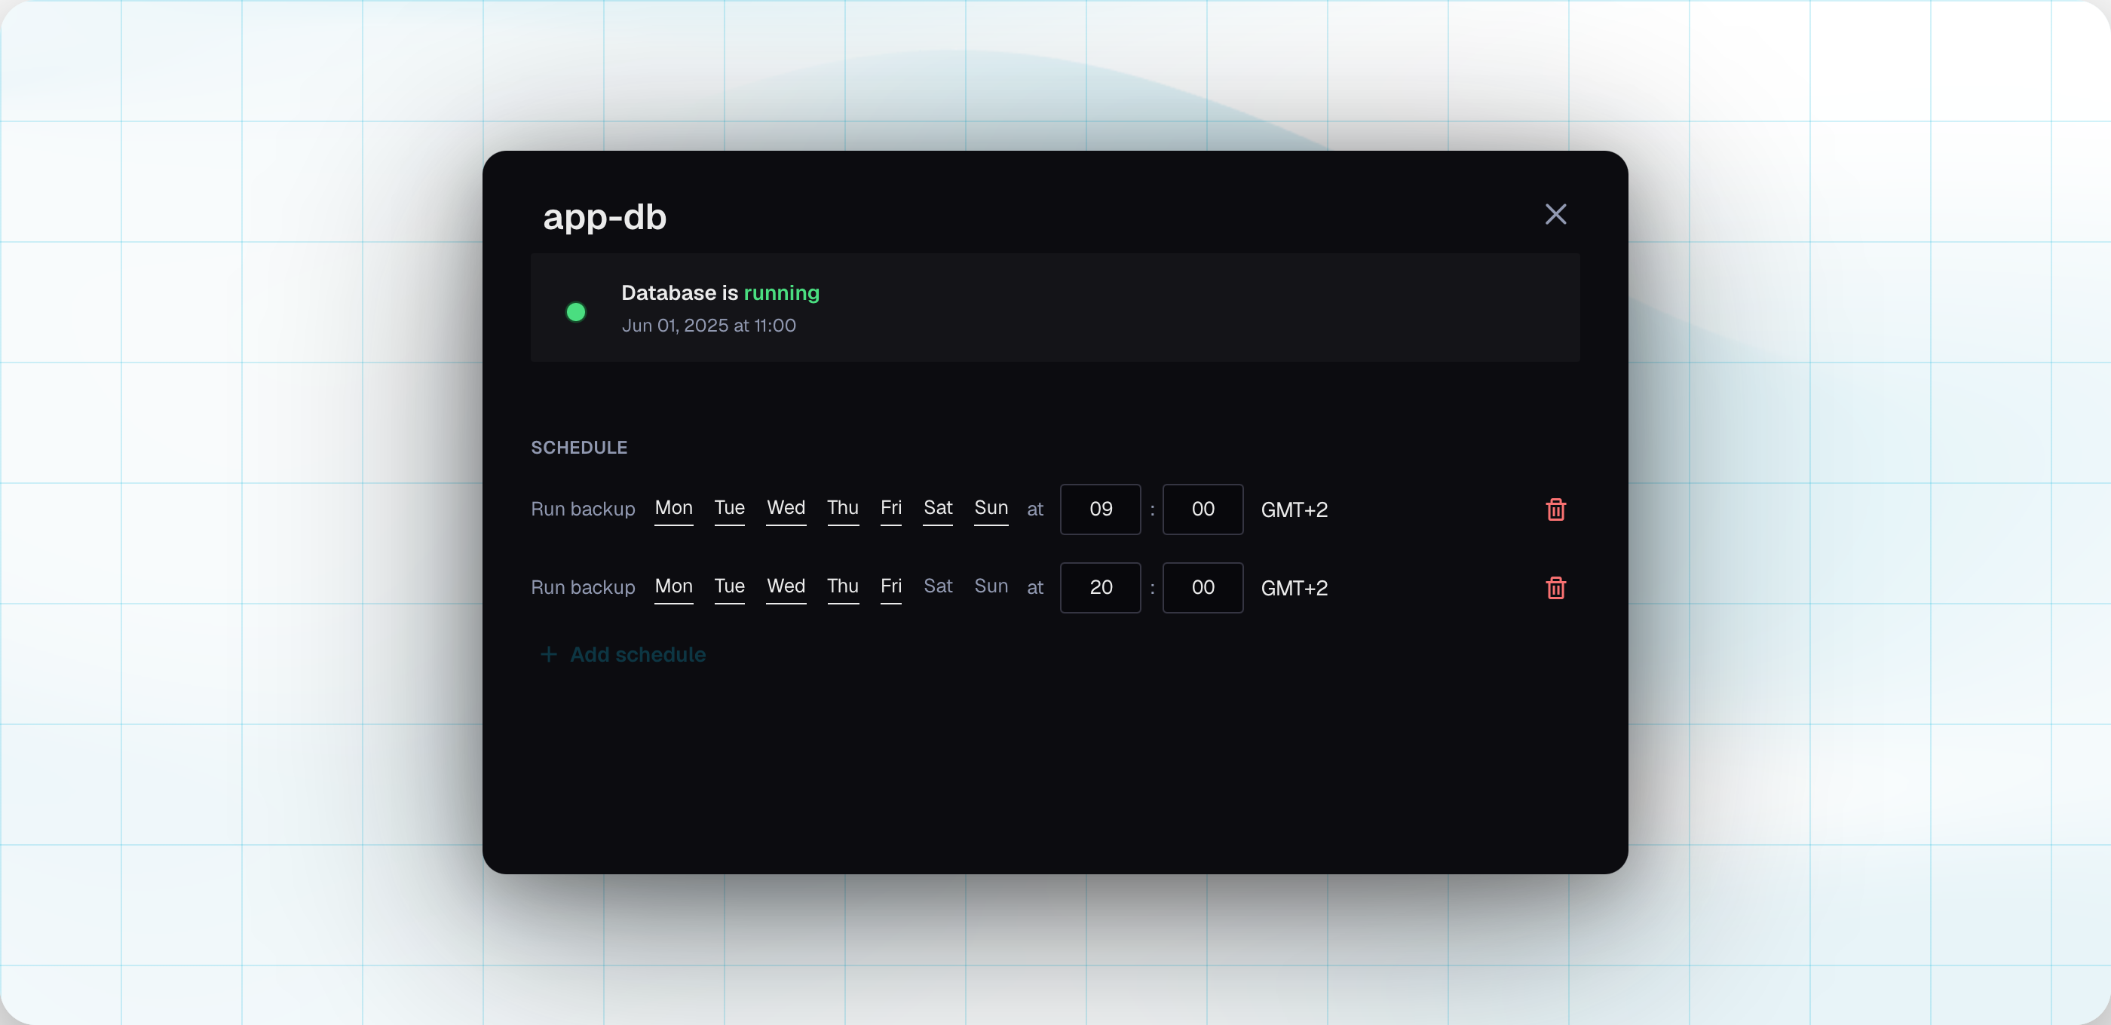Delete the 20:00 backup schedule
The image size is (2111, 1025).
pos(1555,587)
